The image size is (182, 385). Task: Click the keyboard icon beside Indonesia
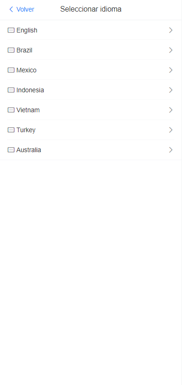pyautogui.click(x=11, y=90)
